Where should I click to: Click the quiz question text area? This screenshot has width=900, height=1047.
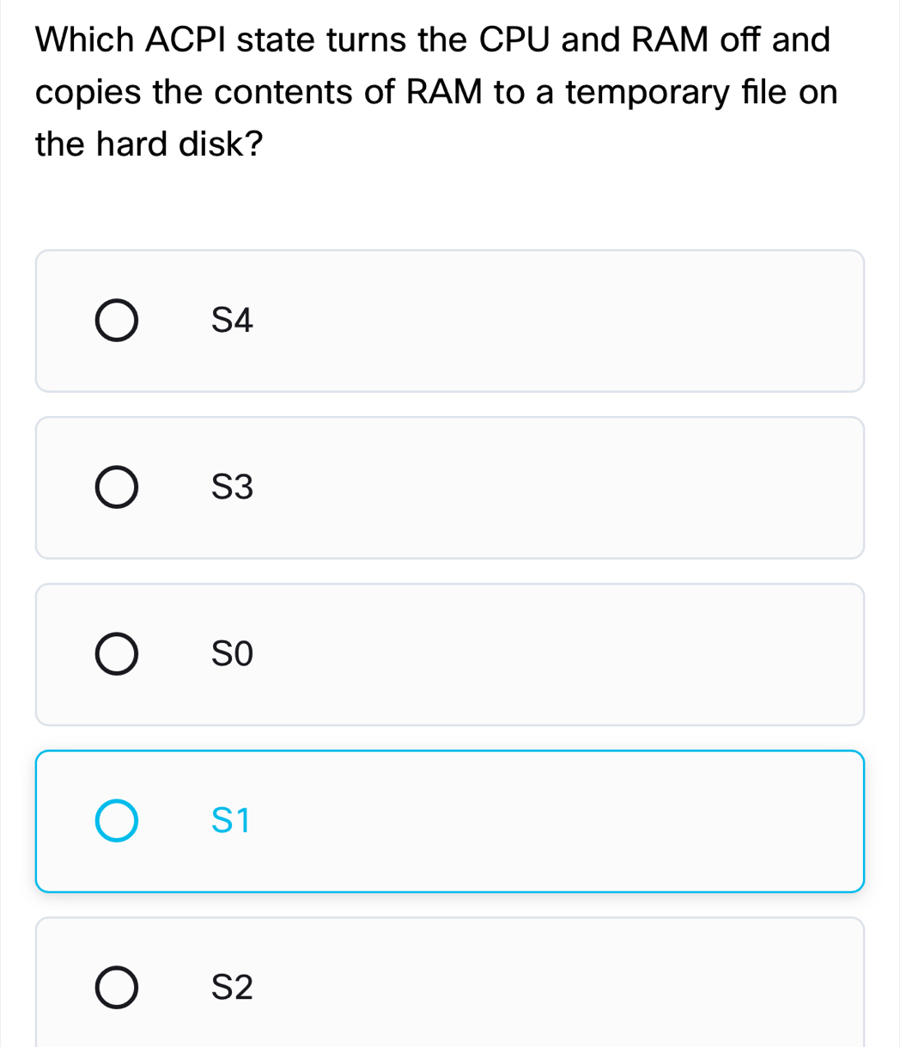tap(433, 90)
